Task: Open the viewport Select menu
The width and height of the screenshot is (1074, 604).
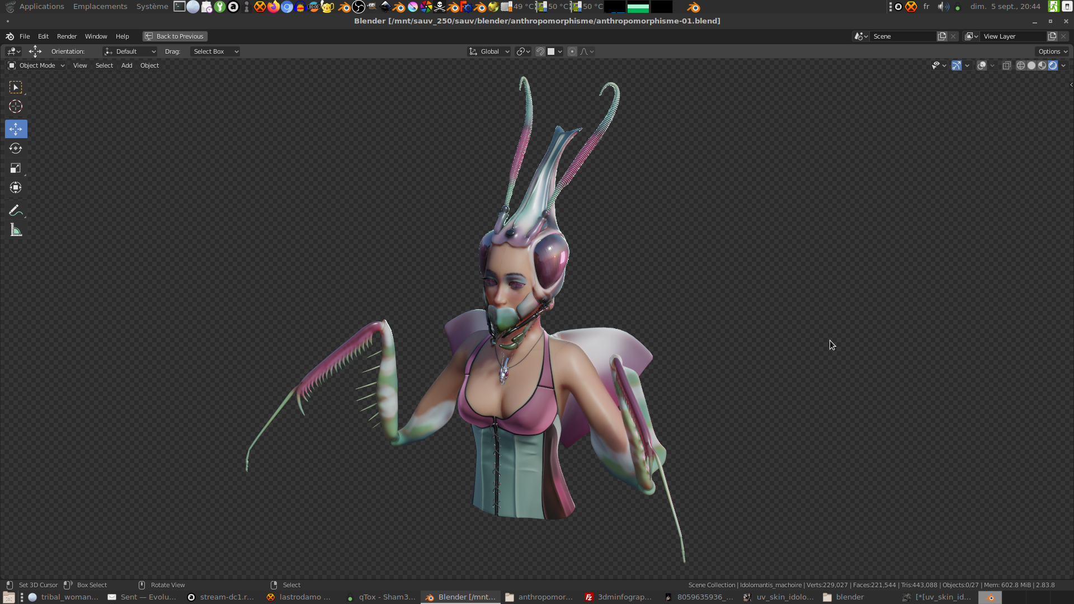Action: pos(104,65)
